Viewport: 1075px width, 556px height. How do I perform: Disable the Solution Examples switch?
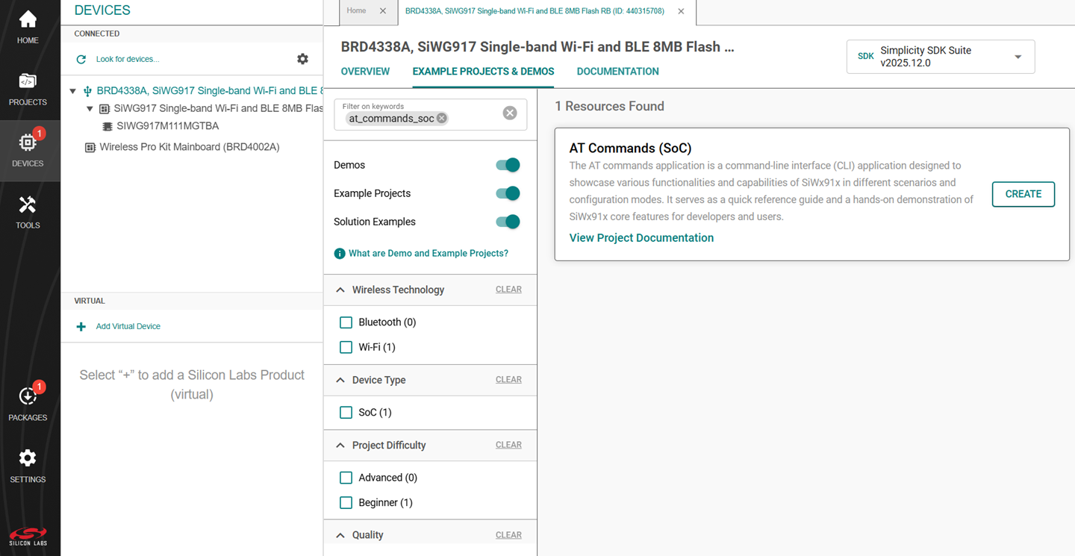pyautogui.click(x=508, y=222)
